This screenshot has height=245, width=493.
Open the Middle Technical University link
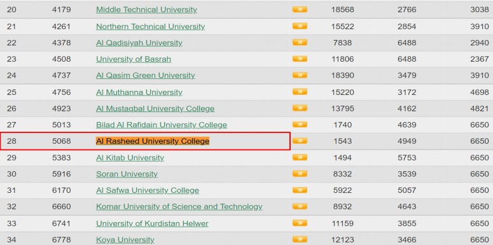[x=146, y=10]
